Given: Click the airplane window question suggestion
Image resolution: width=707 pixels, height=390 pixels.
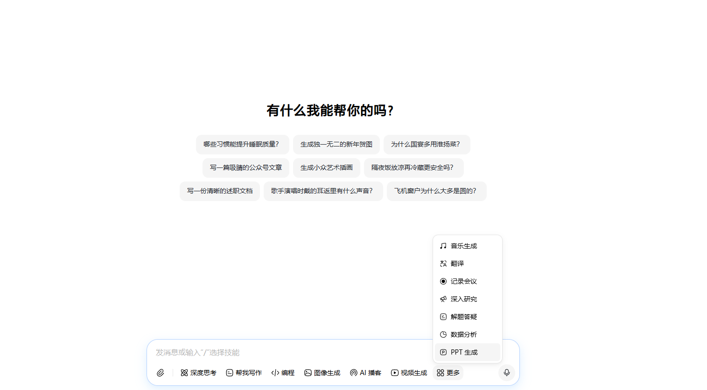Looking at the screenshot, I should tap(436, 191).
